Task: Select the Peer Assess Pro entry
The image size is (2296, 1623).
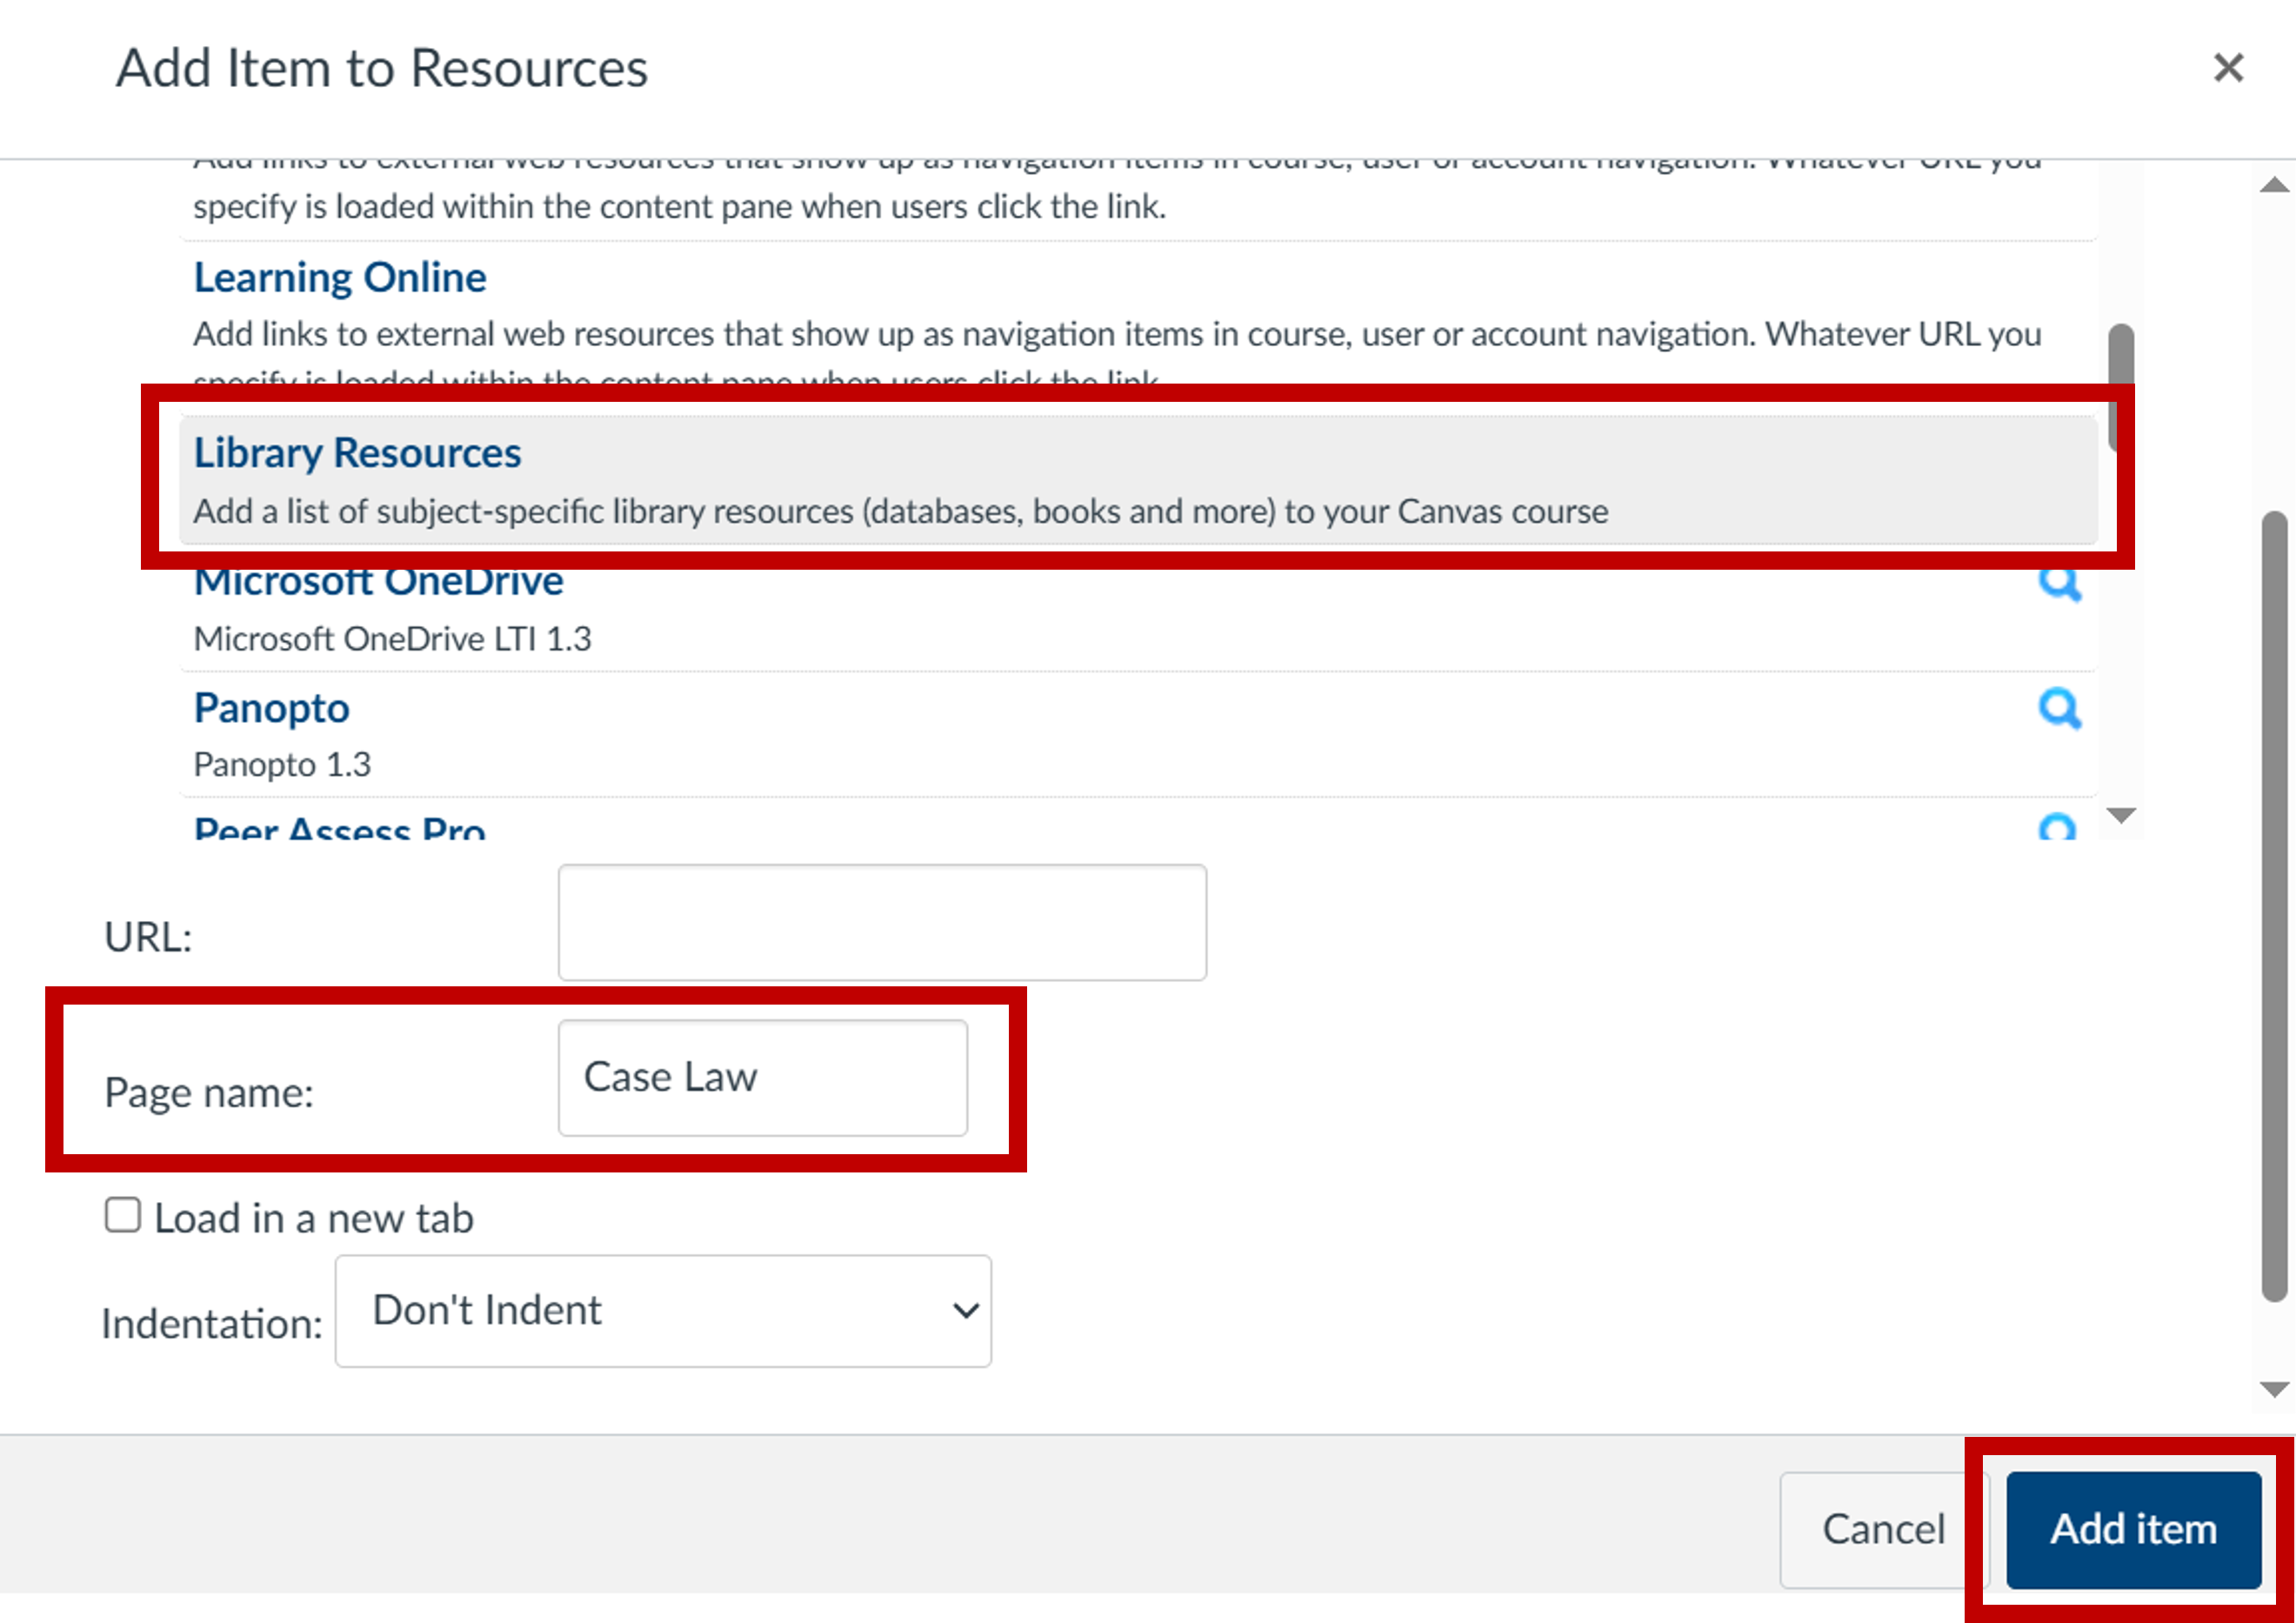Action: pos(340,829)
